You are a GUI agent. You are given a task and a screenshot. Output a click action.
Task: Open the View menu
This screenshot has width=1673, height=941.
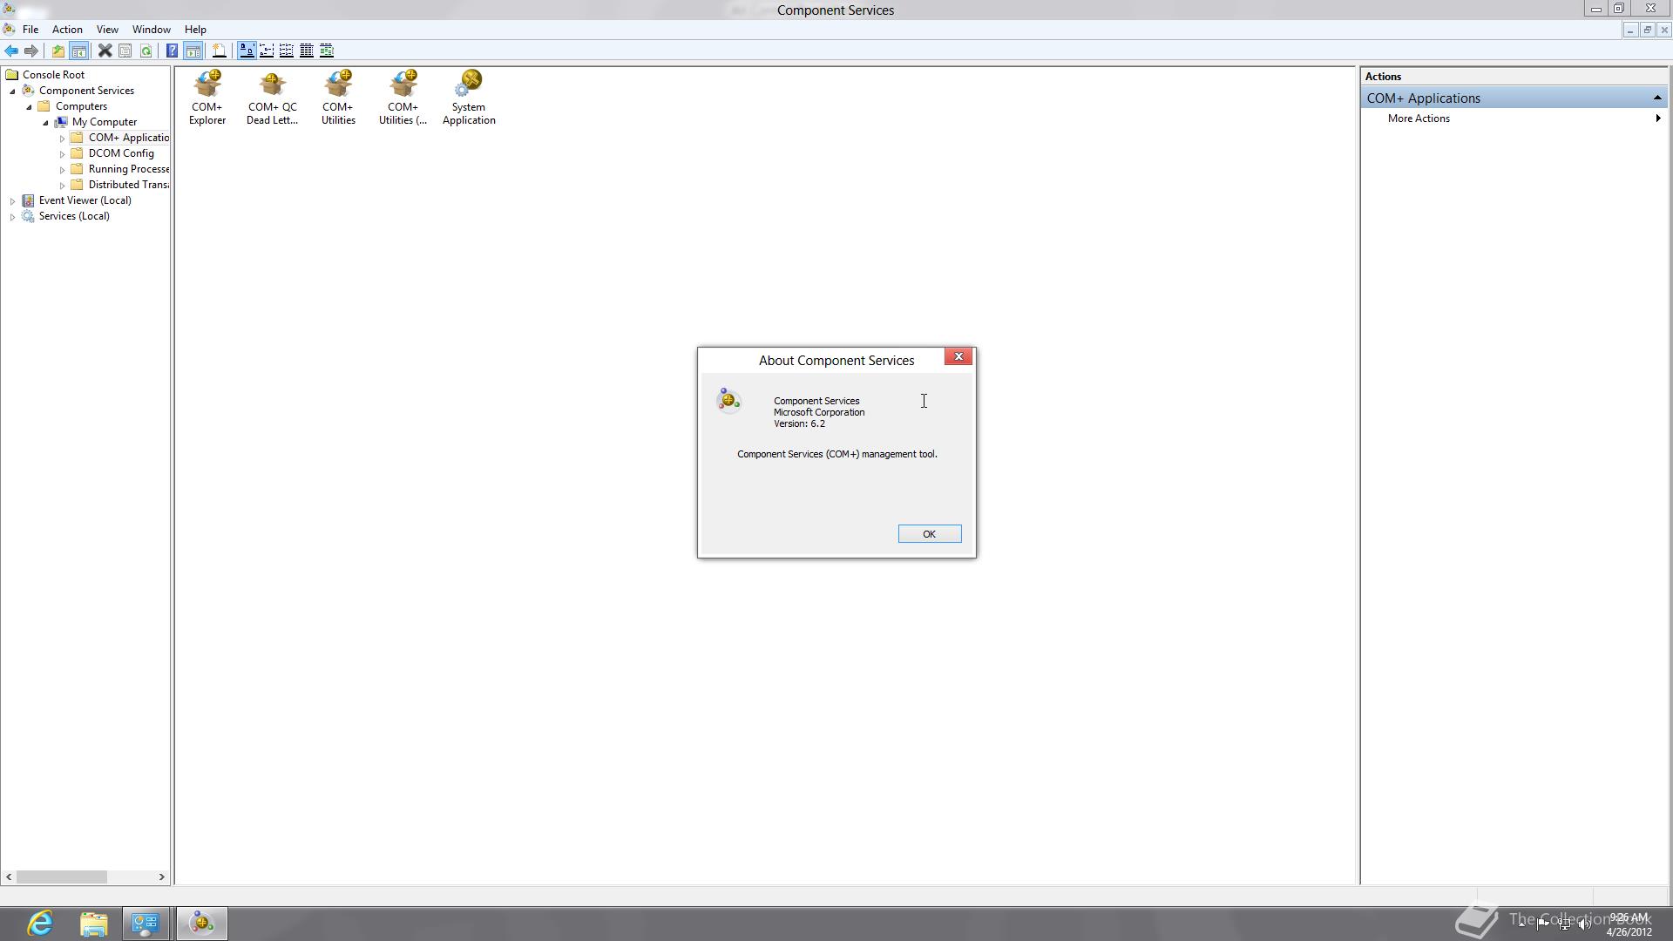pyautogui.click(x=107, y=30)
